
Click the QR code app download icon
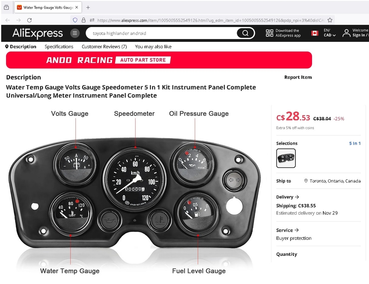tap(270, 33)
